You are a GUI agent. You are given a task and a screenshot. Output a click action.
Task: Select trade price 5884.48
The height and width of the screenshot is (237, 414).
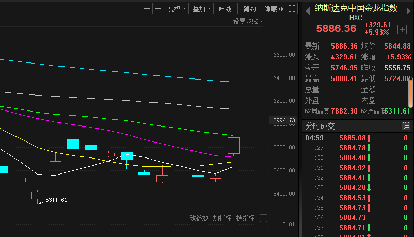pos(353,157)
